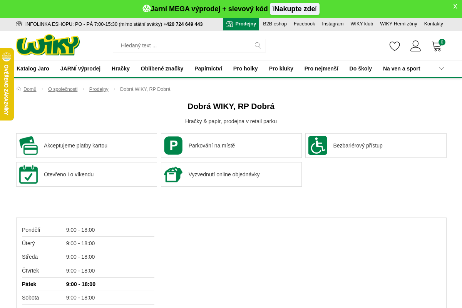462x308 pixels.
Task: Expand more categories chevron in navigation
Action: point(441,69)
